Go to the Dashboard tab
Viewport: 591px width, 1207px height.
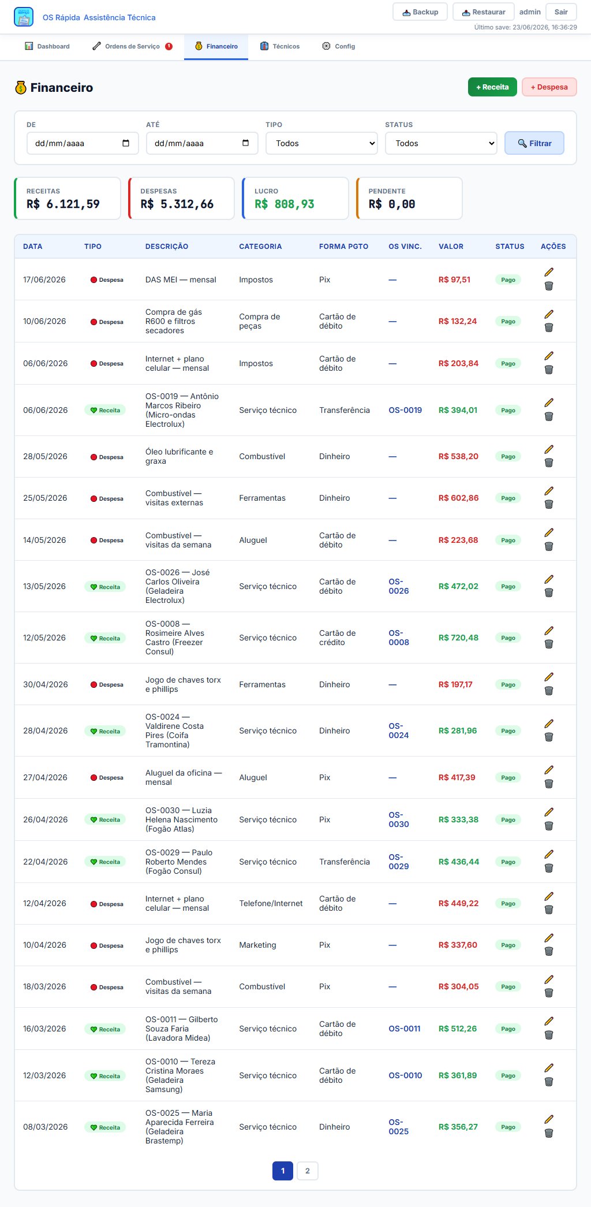coord(47,46)
